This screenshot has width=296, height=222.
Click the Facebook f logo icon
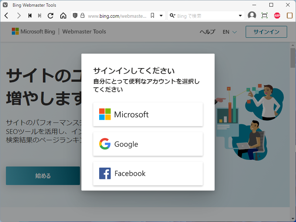point(105,174)
